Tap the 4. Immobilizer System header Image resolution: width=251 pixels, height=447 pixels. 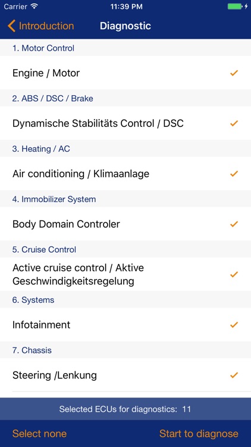click(x=125, y=199)
